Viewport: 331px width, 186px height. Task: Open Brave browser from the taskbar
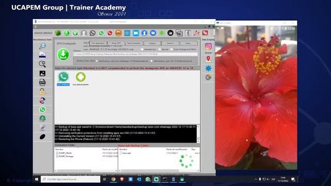coord(122,179)
